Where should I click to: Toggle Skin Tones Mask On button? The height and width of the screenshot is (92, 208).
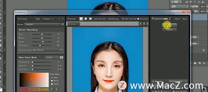(x=61, y=57)
